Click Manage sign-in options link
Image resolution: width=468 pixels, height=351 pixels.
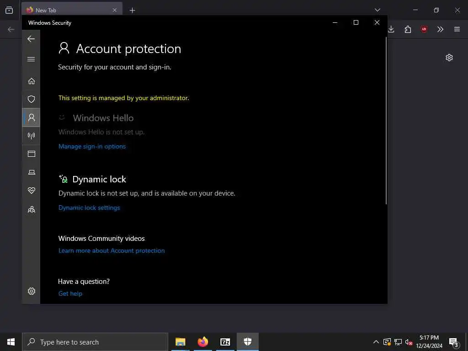(92, 147)
